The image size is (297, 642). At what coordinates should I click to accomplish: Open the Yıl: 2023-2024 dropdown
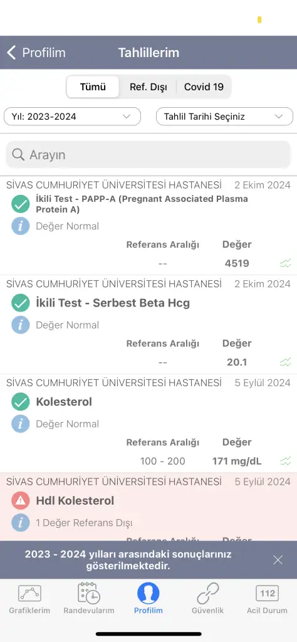[73, 116]
